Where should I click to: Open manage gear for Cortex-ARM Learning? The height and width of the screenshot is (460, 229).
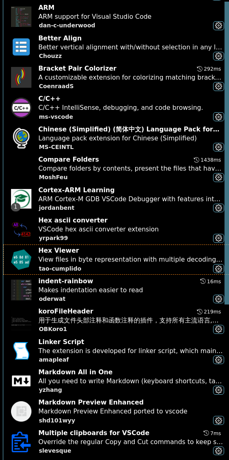[218, 208]
